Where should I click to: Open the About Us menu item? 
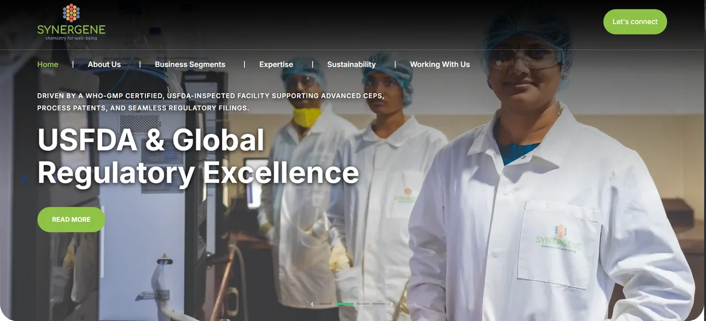104,65
